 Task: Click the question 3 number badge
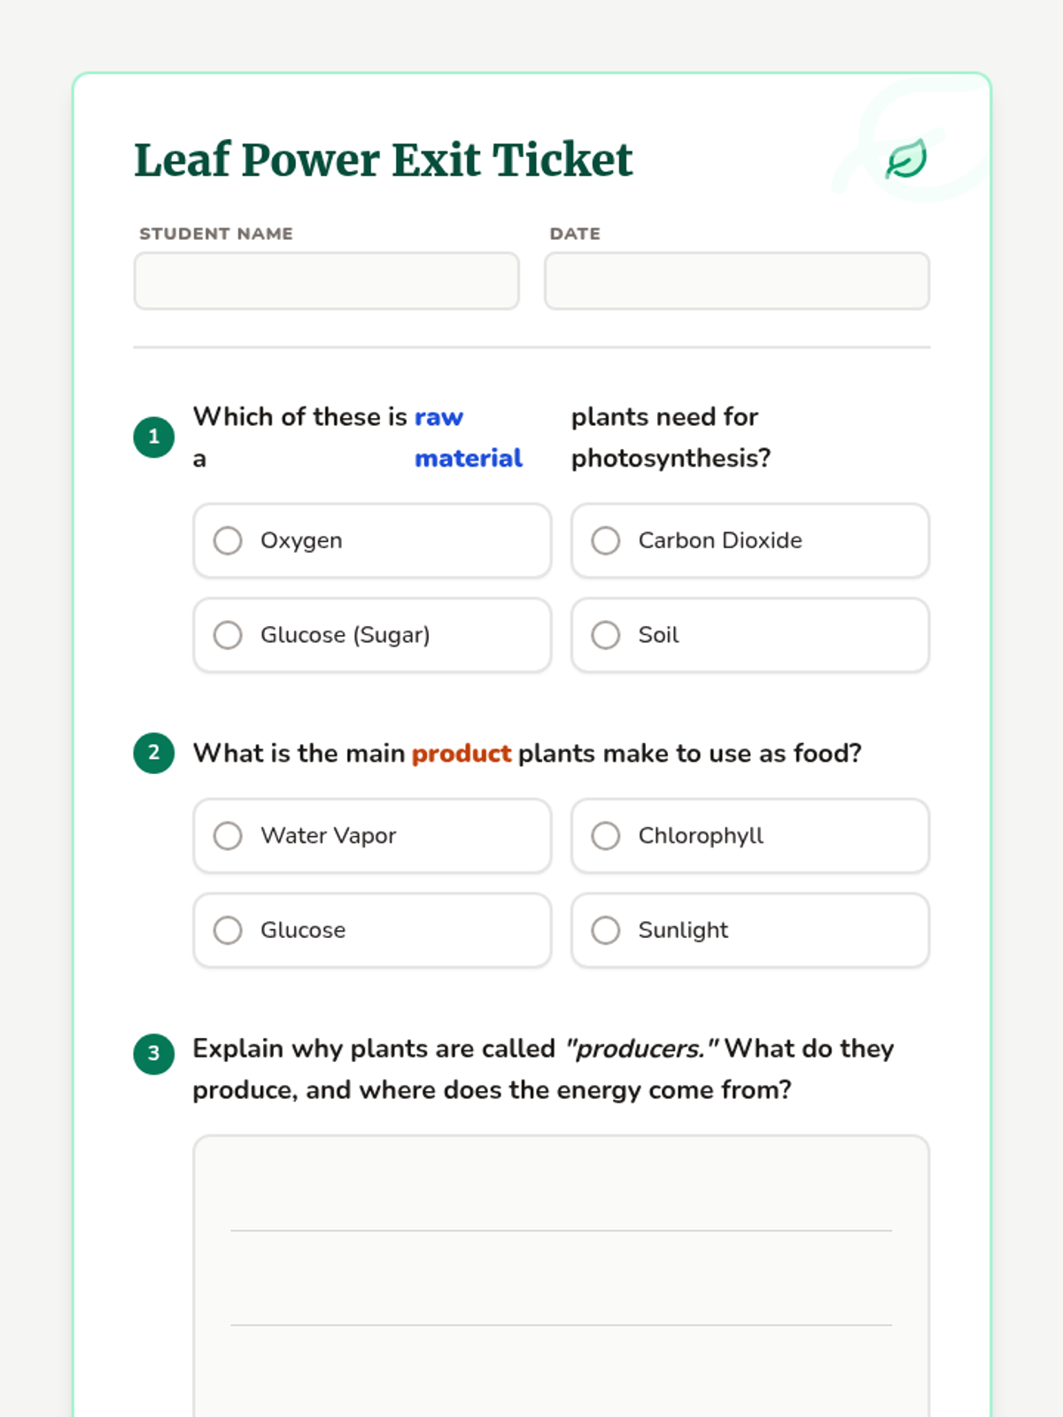click(x=154, y=1053)
